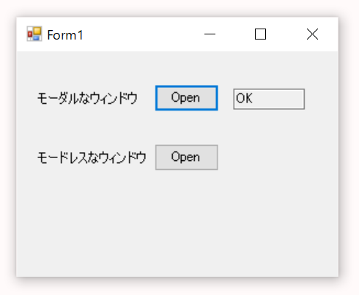Image resolution: width=359 pixels, height=295 pixels.
Task: Select the Open button beside モーダルなウィンドウ
Action: pyautogui.click(x=187, y=98)
